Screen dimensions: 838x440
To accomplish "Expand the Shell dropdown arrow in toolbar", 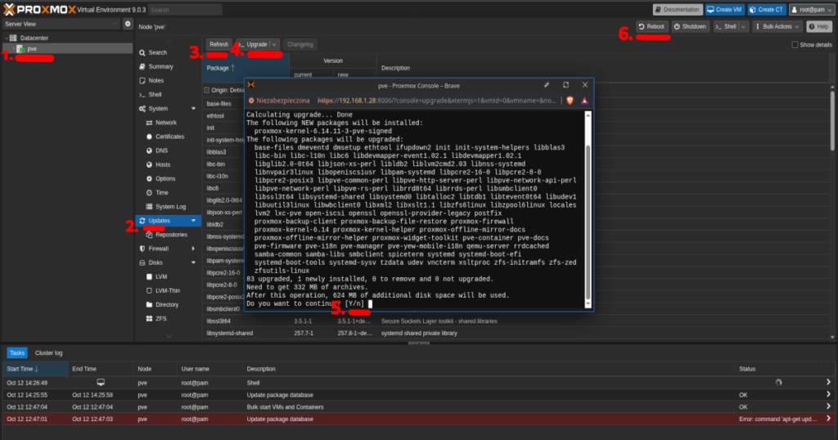I will pos(743,27).
